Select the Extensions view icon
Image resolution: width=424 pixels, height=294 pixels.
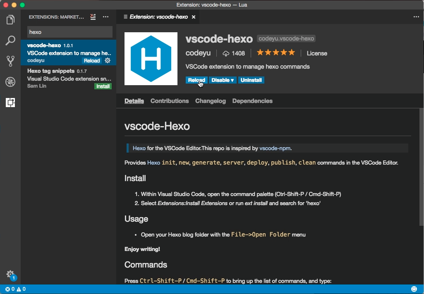pos(10,103)
